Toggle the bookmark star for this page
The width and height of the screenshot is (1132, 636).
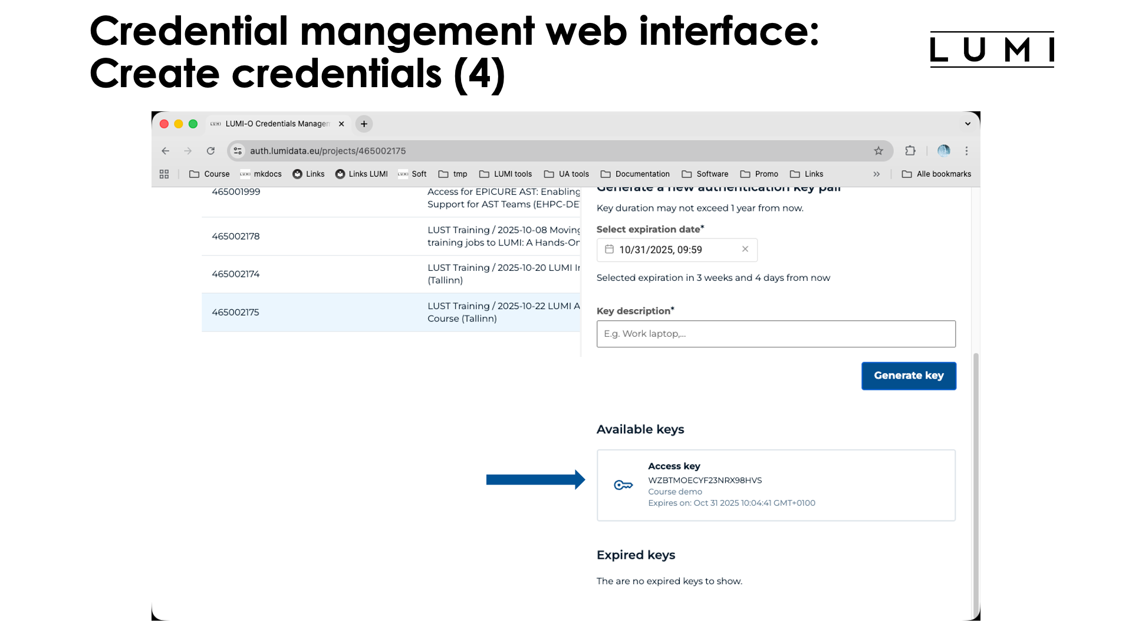pos(878,151)
